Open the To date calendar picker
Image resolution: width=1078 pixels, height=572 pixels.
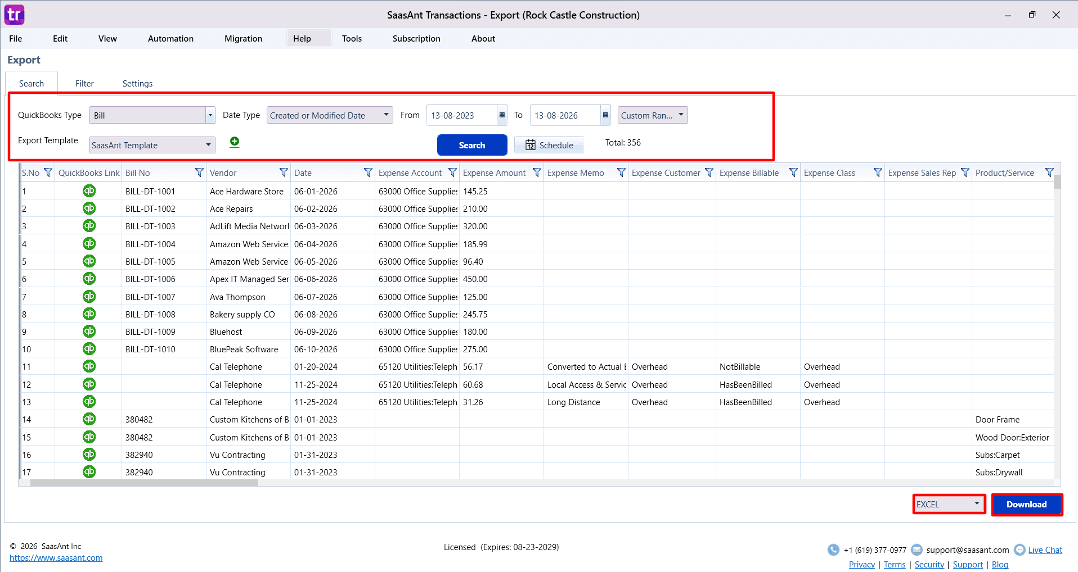[x=605, y=115]
